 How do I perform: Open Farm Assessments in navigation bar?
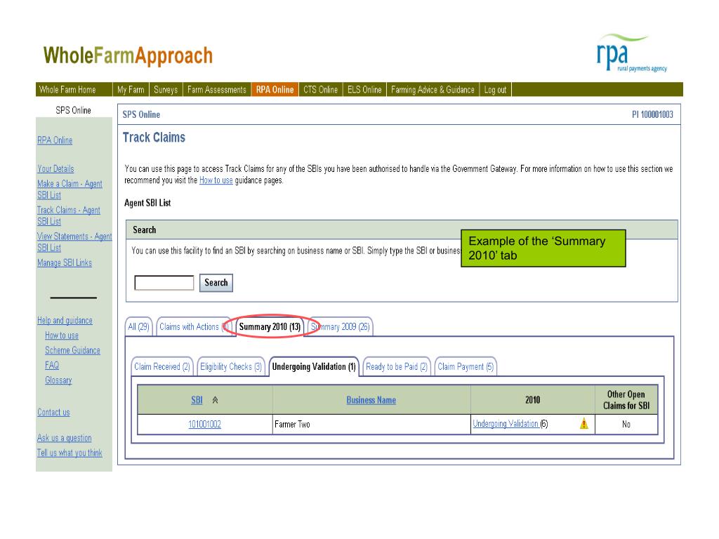point(217,90)
